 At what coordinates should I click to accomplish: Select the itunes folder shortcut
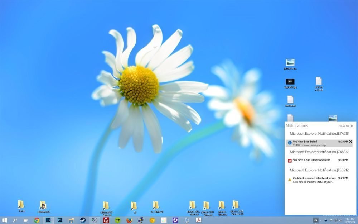[x=21, y=206]
